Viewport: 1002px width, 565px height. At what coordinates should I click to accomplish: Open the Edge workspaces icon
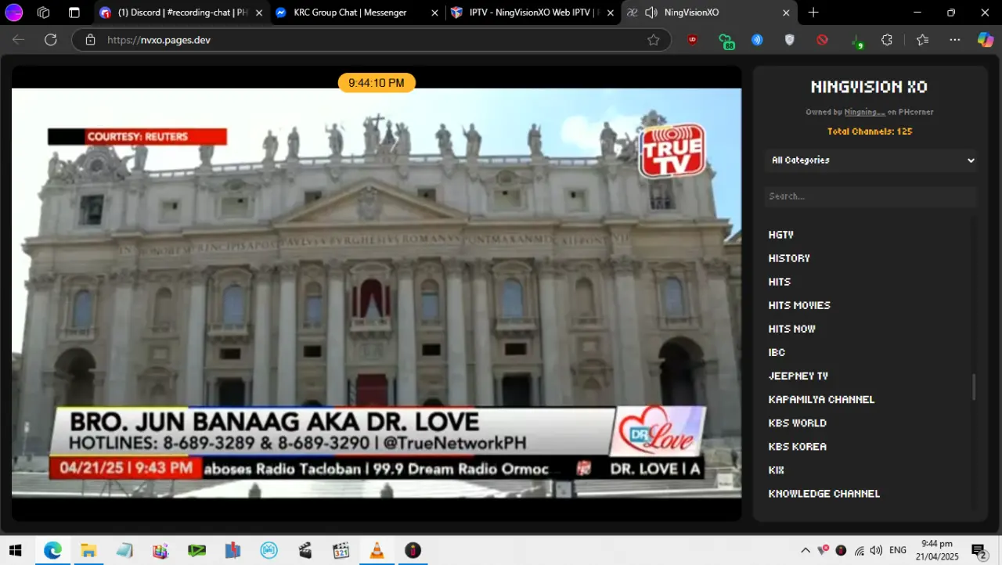click(44, 13)
